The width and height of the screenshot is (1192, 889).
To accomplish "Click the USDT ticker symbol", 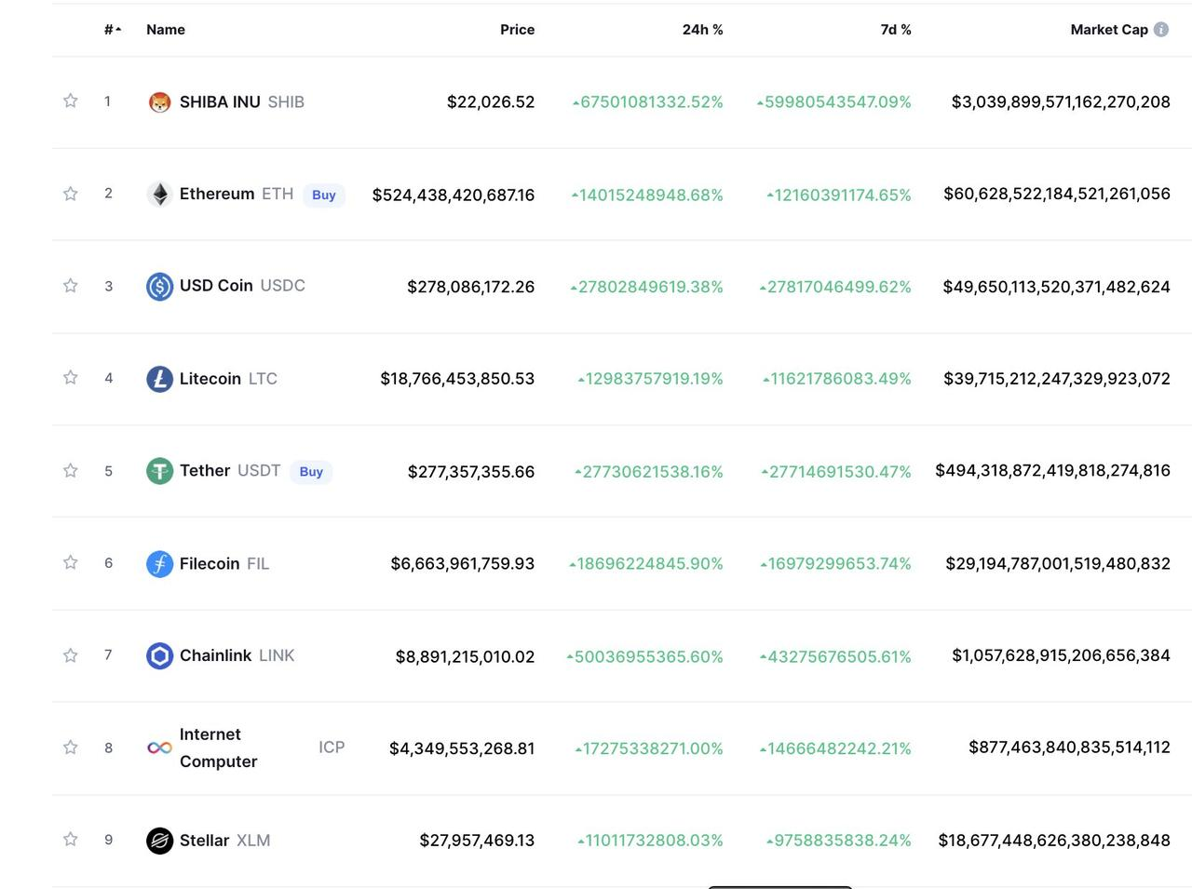I will pos(259,471).
